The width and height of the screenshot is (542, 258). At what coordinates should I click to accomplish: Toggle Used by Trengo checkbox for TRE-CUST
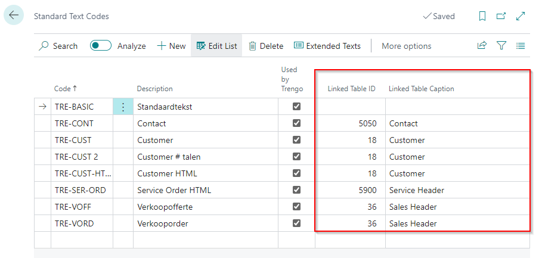point(296,140)
